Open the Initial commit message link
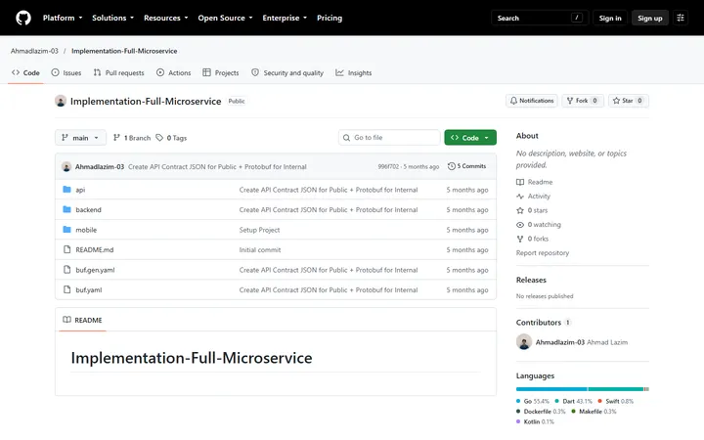 pyautogui.click(x=260, y=249)
